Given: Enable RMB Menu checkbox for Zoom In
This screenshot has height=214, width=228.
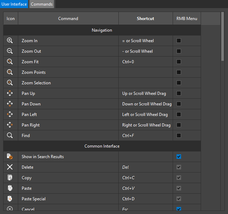Looking at the screenshot, I should point(179,40).
